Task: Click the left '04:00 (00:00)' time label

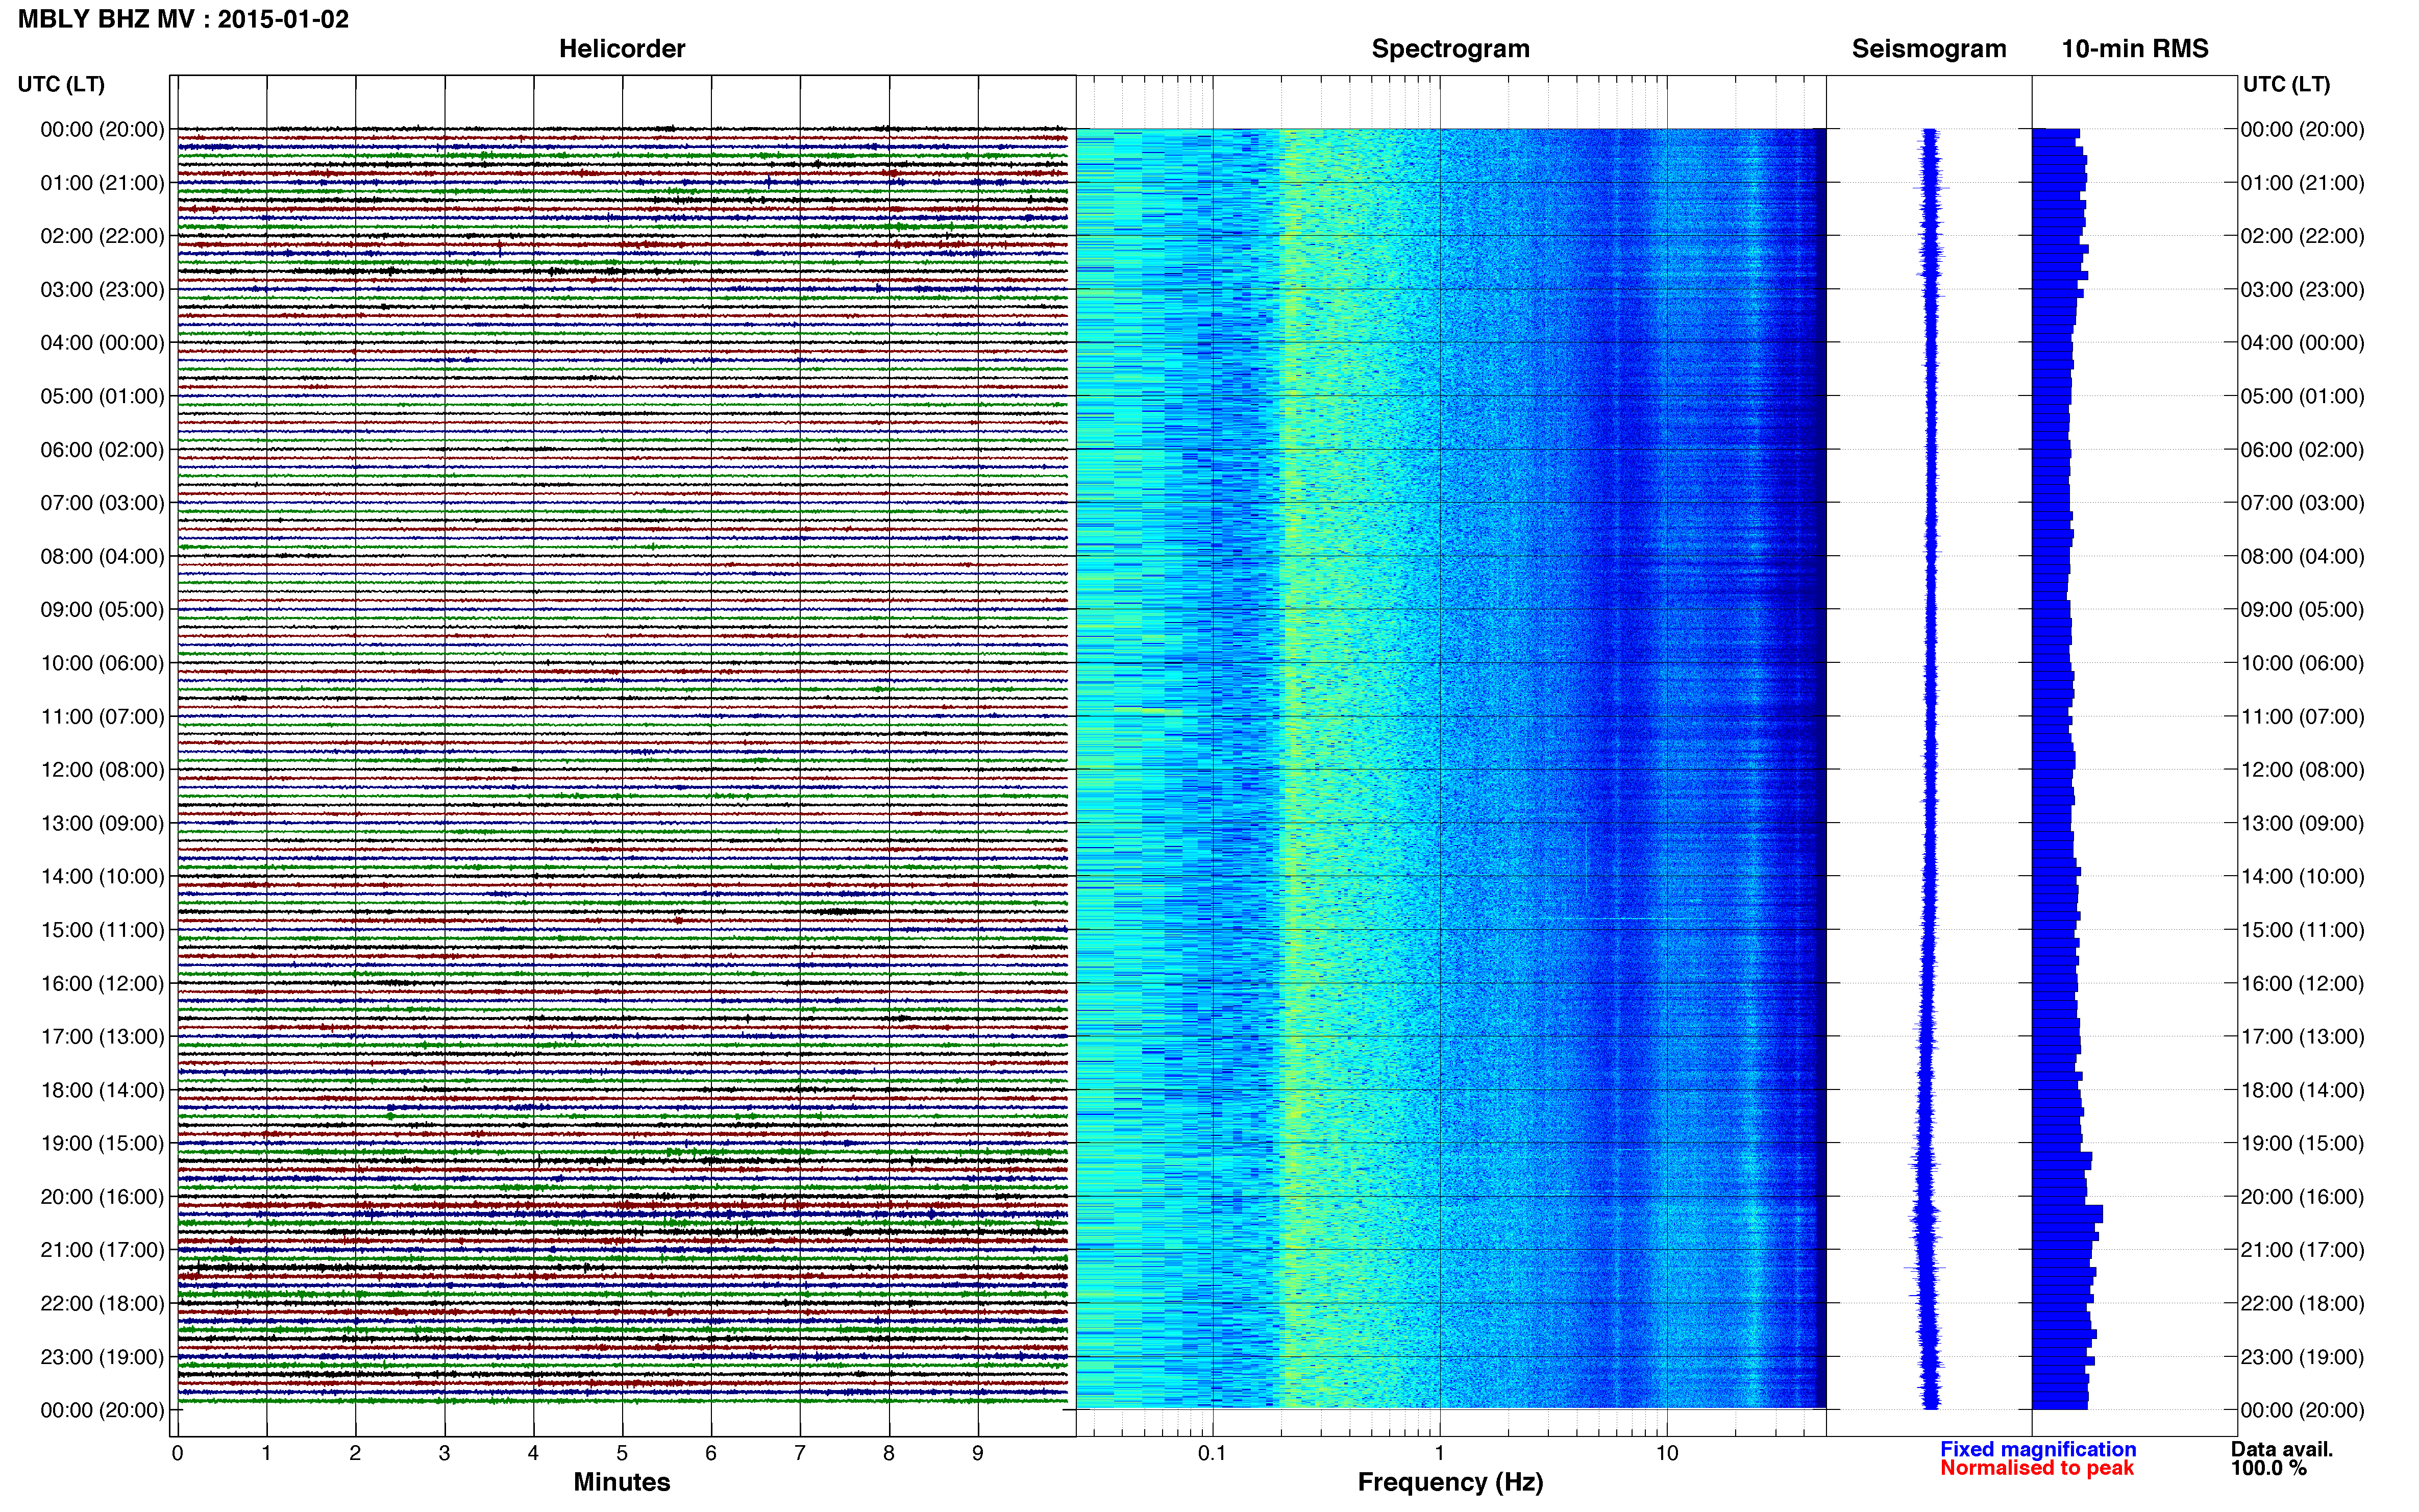Action: pos(102,343)
